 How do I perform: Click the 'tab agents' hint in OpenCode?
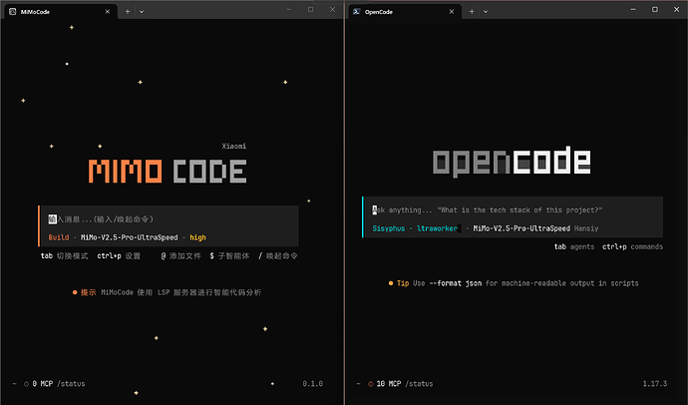pos(574,246)
